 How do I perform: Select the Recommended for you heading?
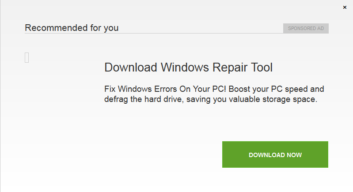(72, 28)
